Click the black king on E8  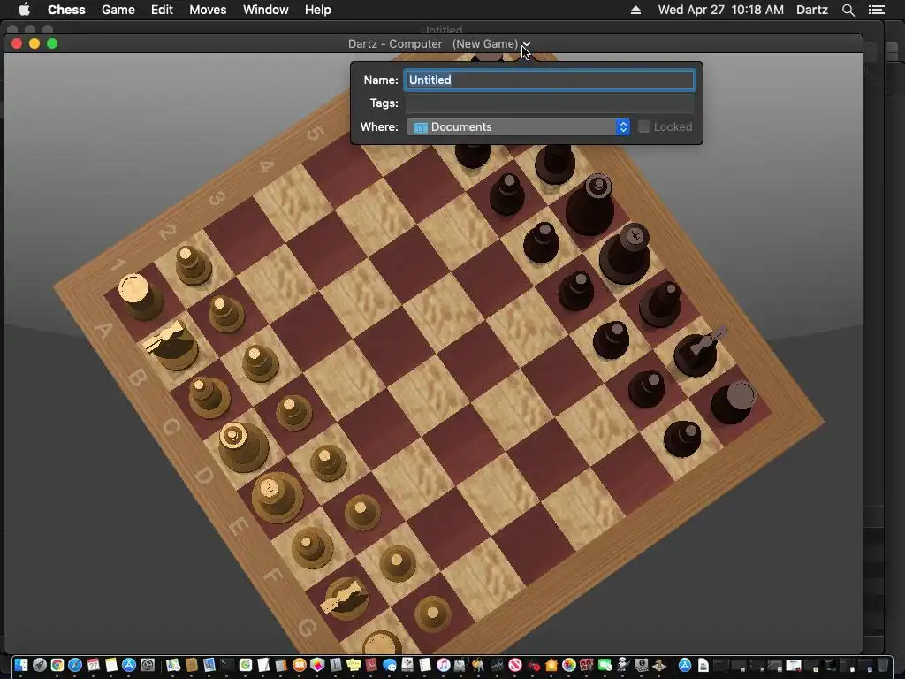pyautogui.click(x=625, y=253)
